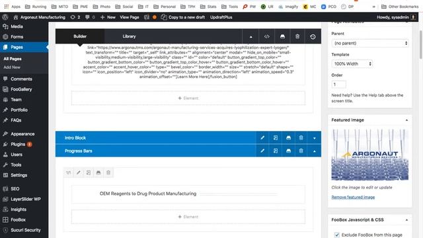423x238 pixels.
Task: Collapse the Featured Image panel
Action: 406,120
